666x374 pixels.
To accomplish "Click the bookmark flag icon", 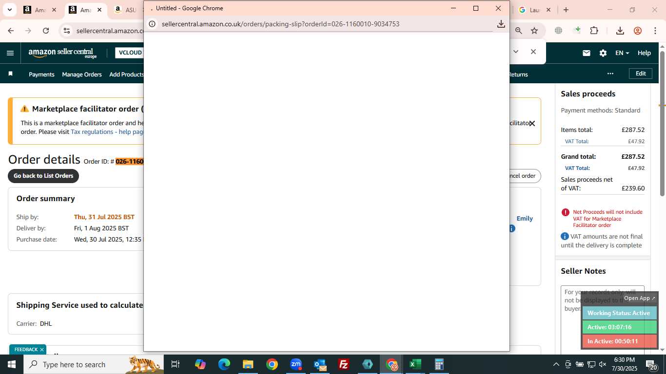I will click(10, 74).
